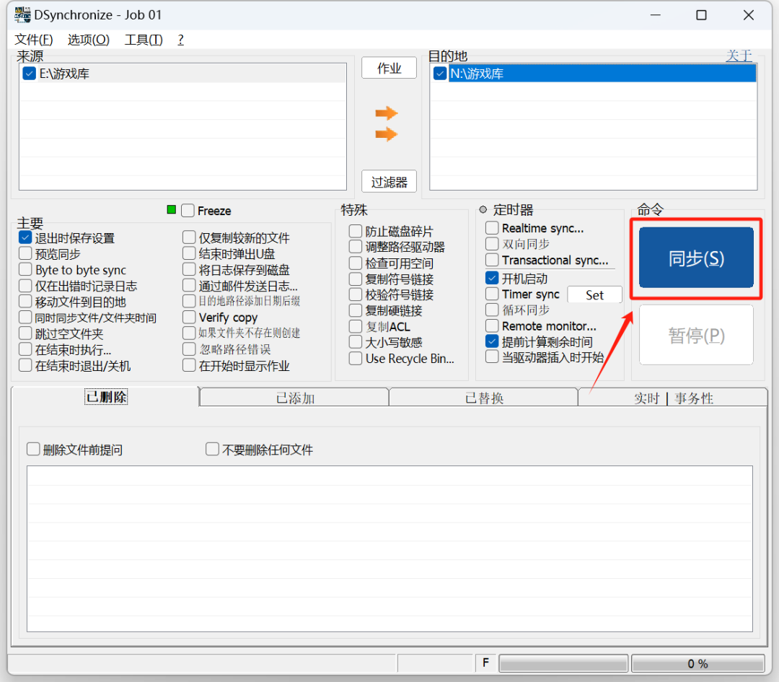Enable 结束时弹出U盘 checkbox
The image size is (779, 682).
189,253
